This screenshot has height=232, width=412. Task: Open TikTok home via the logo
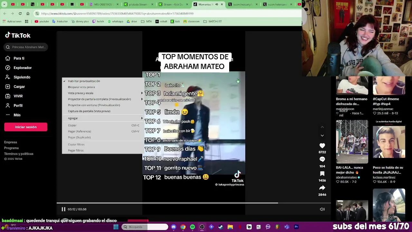click(18, 35)
